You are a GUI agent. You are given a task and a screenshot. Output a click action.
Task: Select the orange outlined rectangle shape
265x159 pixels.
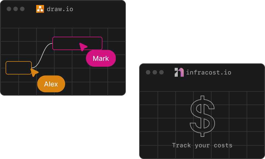[x=19, y=68]
